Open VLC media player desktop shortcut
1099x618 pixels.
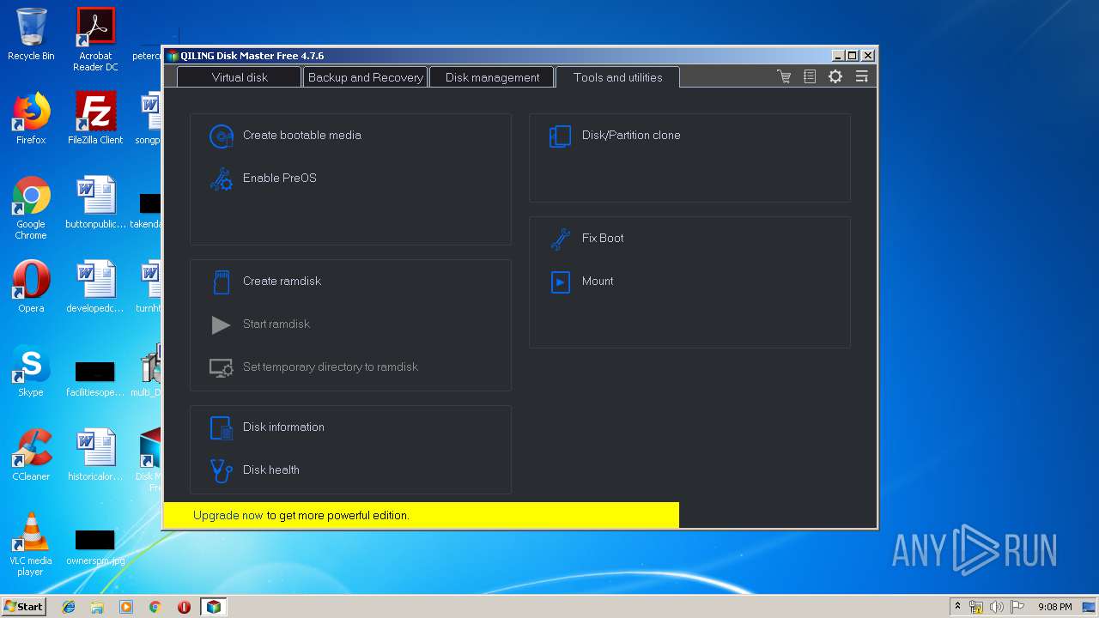31,544
